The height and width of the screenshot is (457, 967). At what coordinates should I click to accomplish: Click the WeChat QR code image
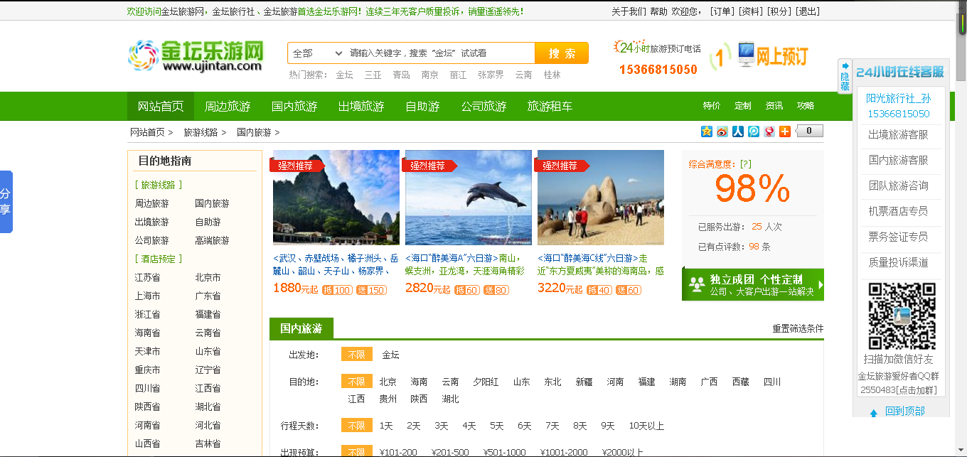pyautogui.click(x=902, y=316)
